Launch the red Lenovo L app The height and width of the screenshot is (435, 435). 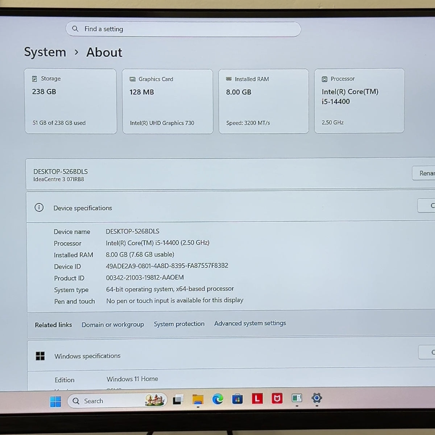pyautogui.click(x=257, y=399)
